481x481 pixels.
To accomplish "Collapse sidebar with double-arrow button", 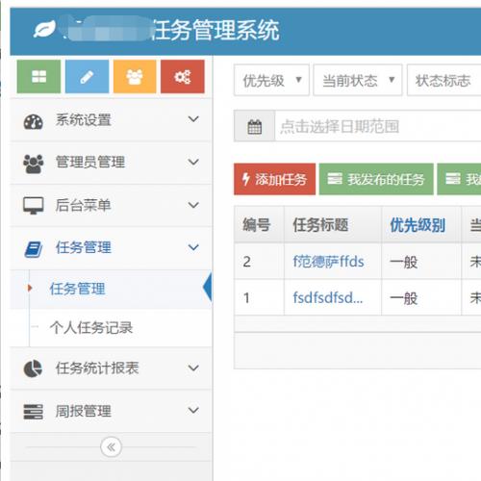I will (111, 446).
